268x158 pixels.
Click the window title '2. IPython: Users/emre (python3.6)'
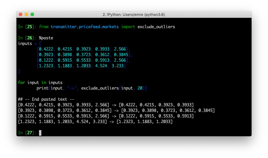(134, 15)
